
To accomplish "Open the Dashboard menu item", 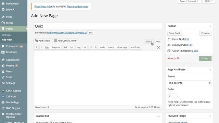I will 12,3.
